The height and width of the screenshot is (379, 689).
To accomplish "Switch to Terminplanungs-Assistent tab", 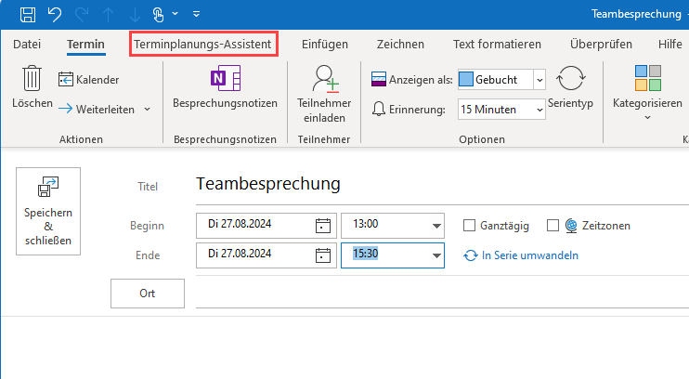I will pyautogui.click(x=202, y=44).
